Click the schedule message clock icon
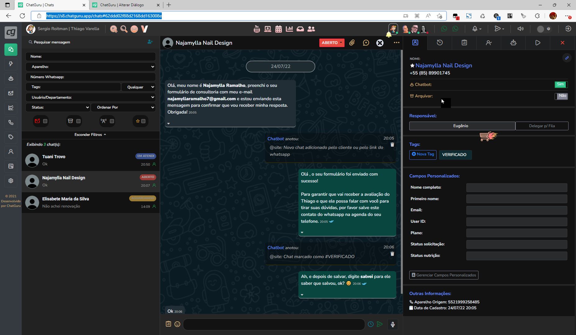Screen dimensions: 576x335 pyautogui.click(x=371, y=324)
